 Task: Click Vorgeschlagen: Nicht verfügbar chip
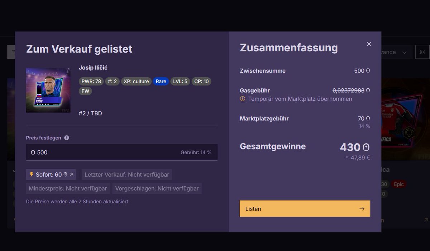click(157, 188)
